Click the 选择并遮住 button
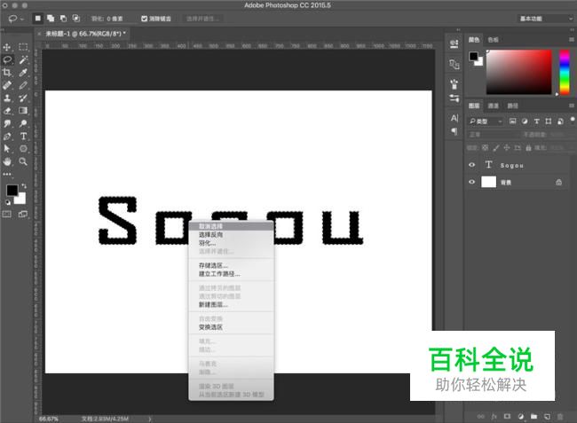The width and height of the screenshot is (577, 423). [202, 19]
